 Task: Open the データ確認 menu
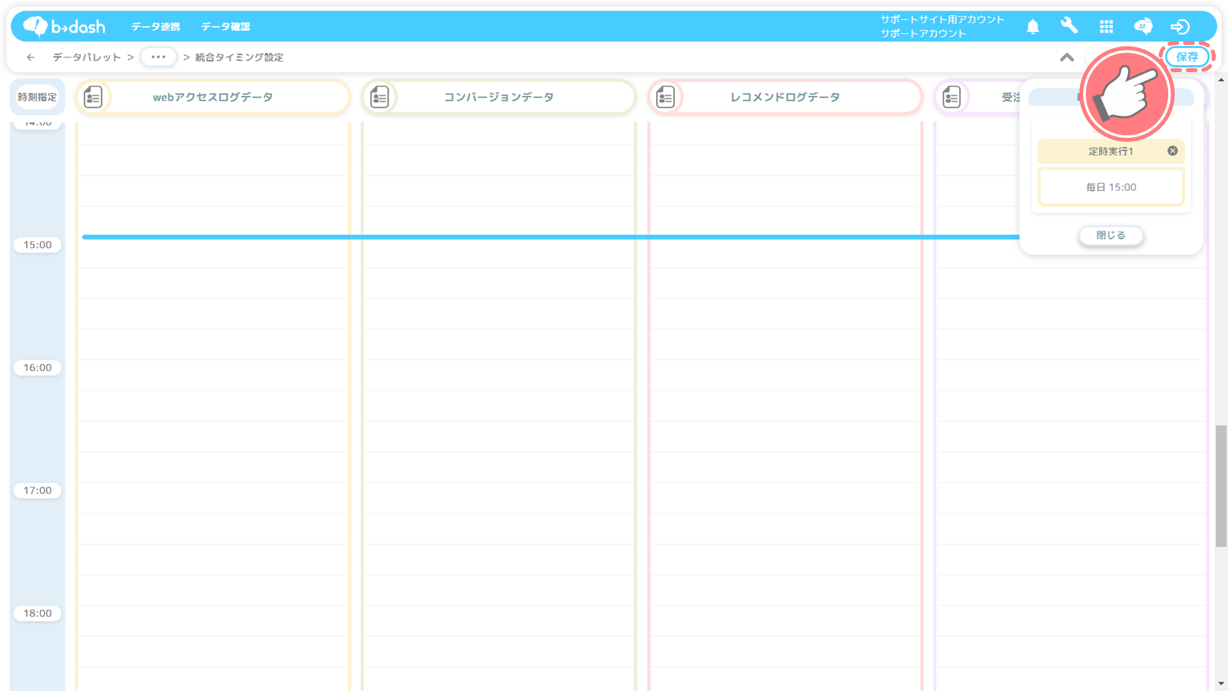coord(225,27)
